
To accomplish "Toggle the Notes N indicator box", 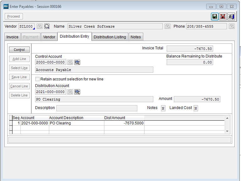I will point(163,108).
